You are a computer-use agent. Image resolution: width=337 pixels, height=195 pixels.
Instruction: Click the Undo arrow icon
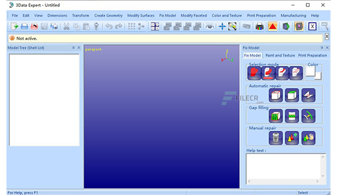pyautogui.click(x=109, y=27)
